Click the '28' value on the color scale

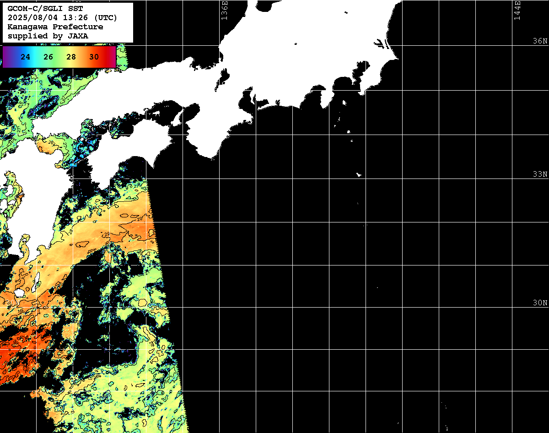point(71,57)
